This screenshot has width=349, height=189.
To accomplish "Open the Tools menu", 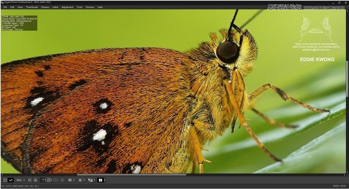I will pos(79,7).
